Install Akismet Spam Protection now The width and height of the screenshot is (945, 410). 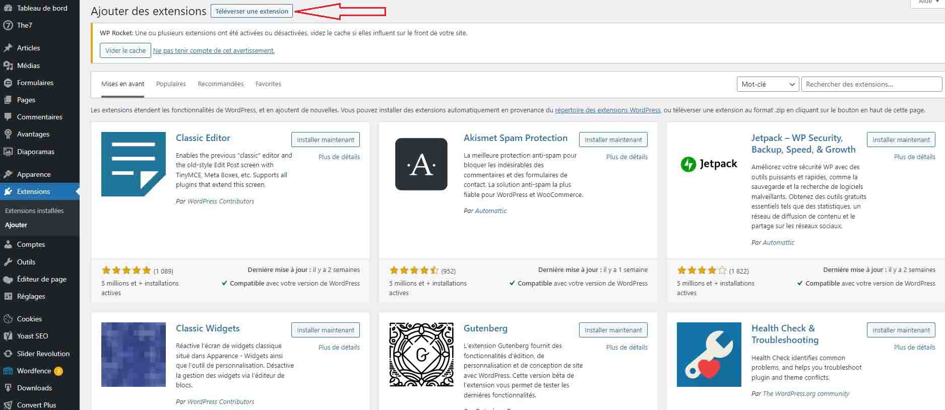pos(613,140)
